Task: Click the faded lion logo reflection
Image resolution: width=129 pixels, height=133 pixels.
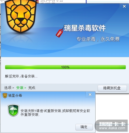Action: 21,39
